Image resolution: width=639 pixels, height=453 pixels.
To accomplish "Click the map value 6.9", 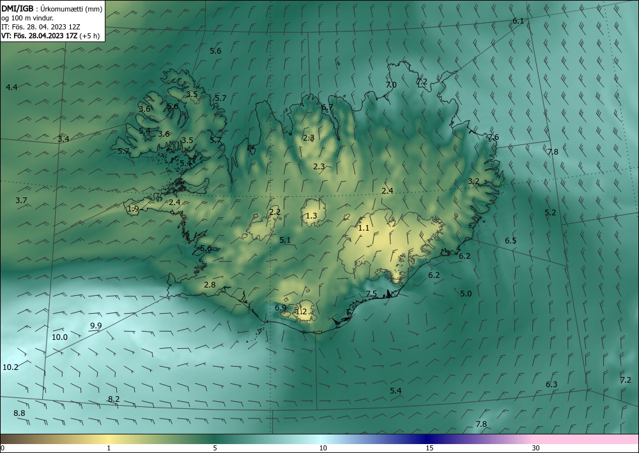I will [x=281, y=307].
